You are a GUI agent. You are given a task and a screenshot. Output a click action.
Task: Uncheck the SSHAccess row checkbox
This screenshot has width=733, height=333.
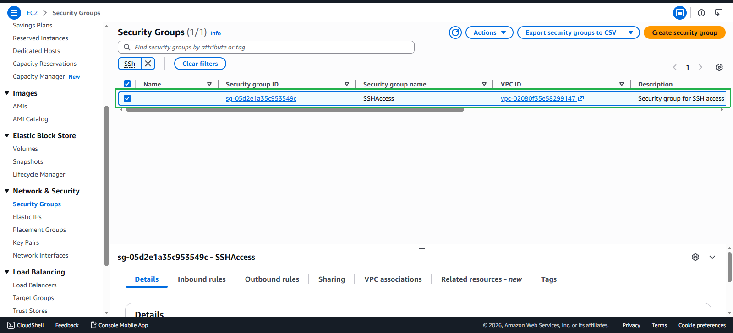point(127,98)
